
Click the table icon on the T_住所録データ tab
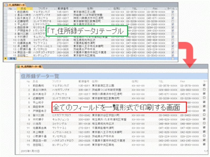pyautogui.click(x=6, y=5)
